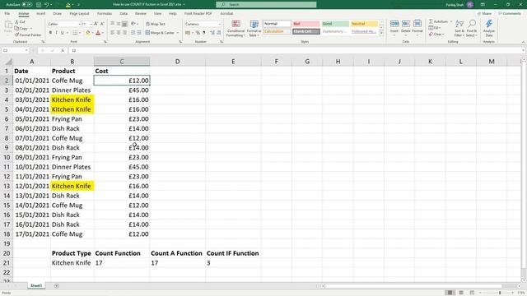Open Sort & Filter menu

pyautogui.click(x=459, y=28)
